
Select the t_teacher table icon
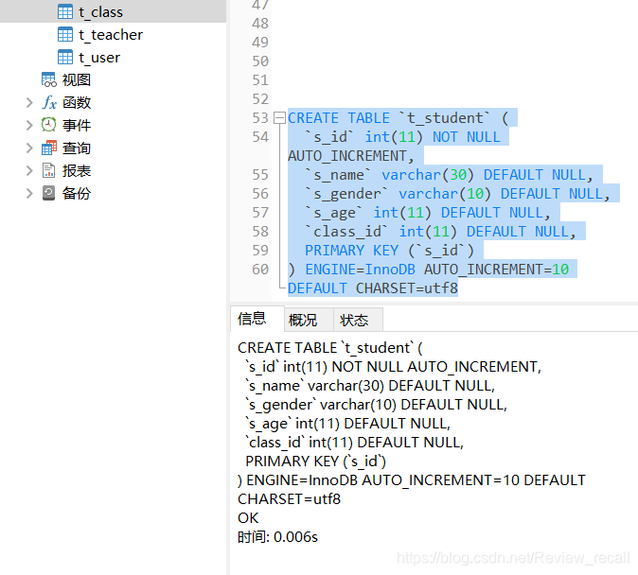coord(65,35)
